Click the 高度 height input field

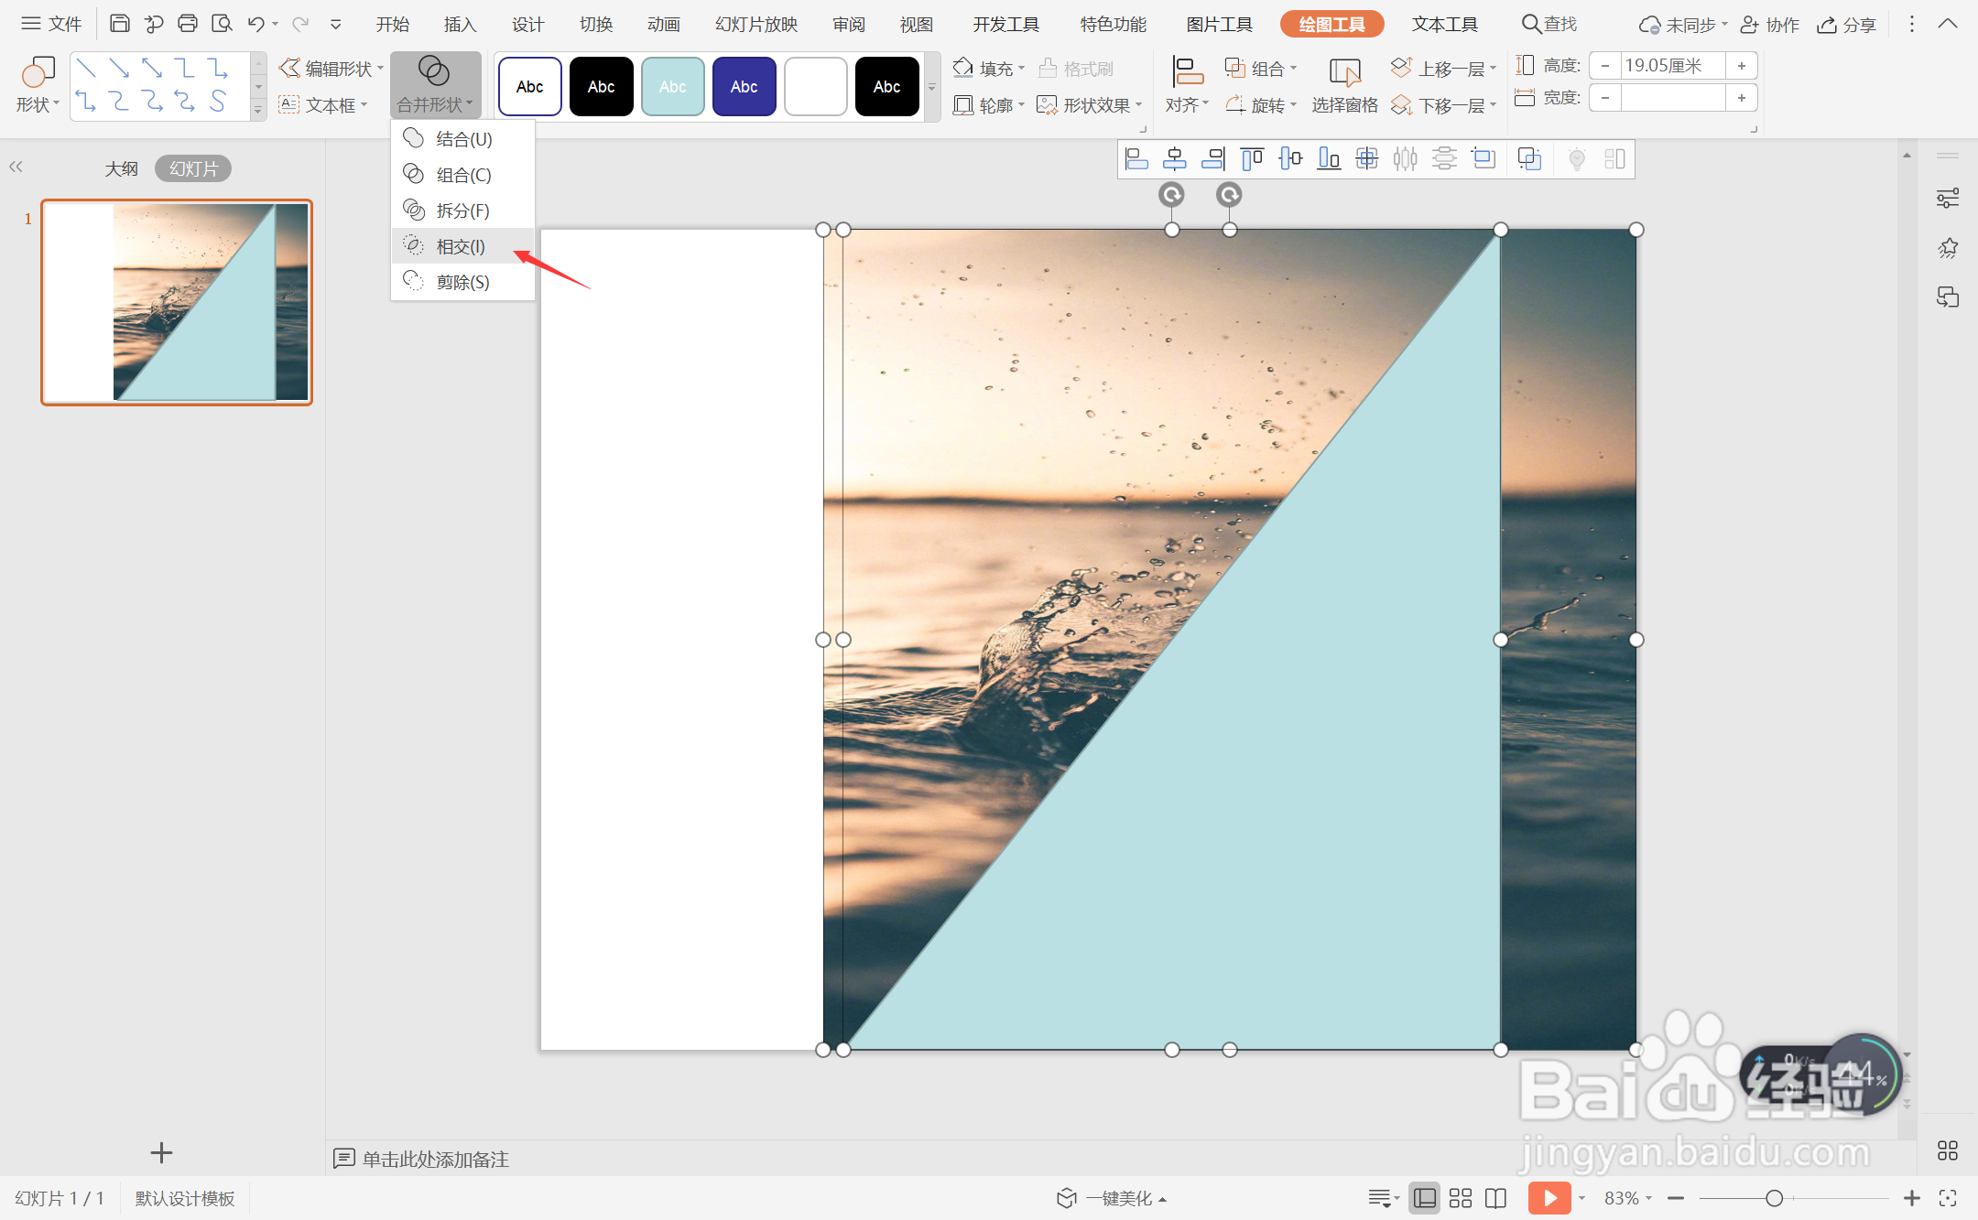coord(1672,66)
